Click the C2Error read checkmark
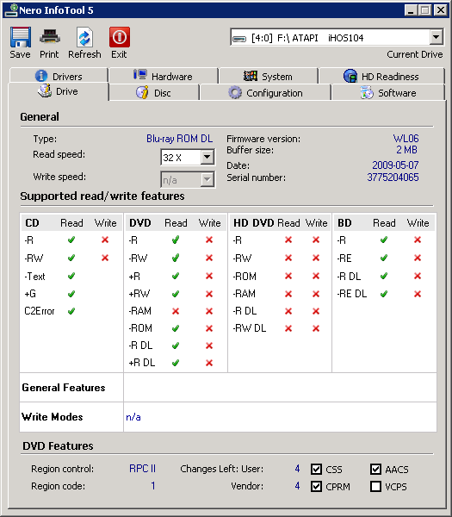The width and height of the screenshot is (452, 517). tap(71, 311)
